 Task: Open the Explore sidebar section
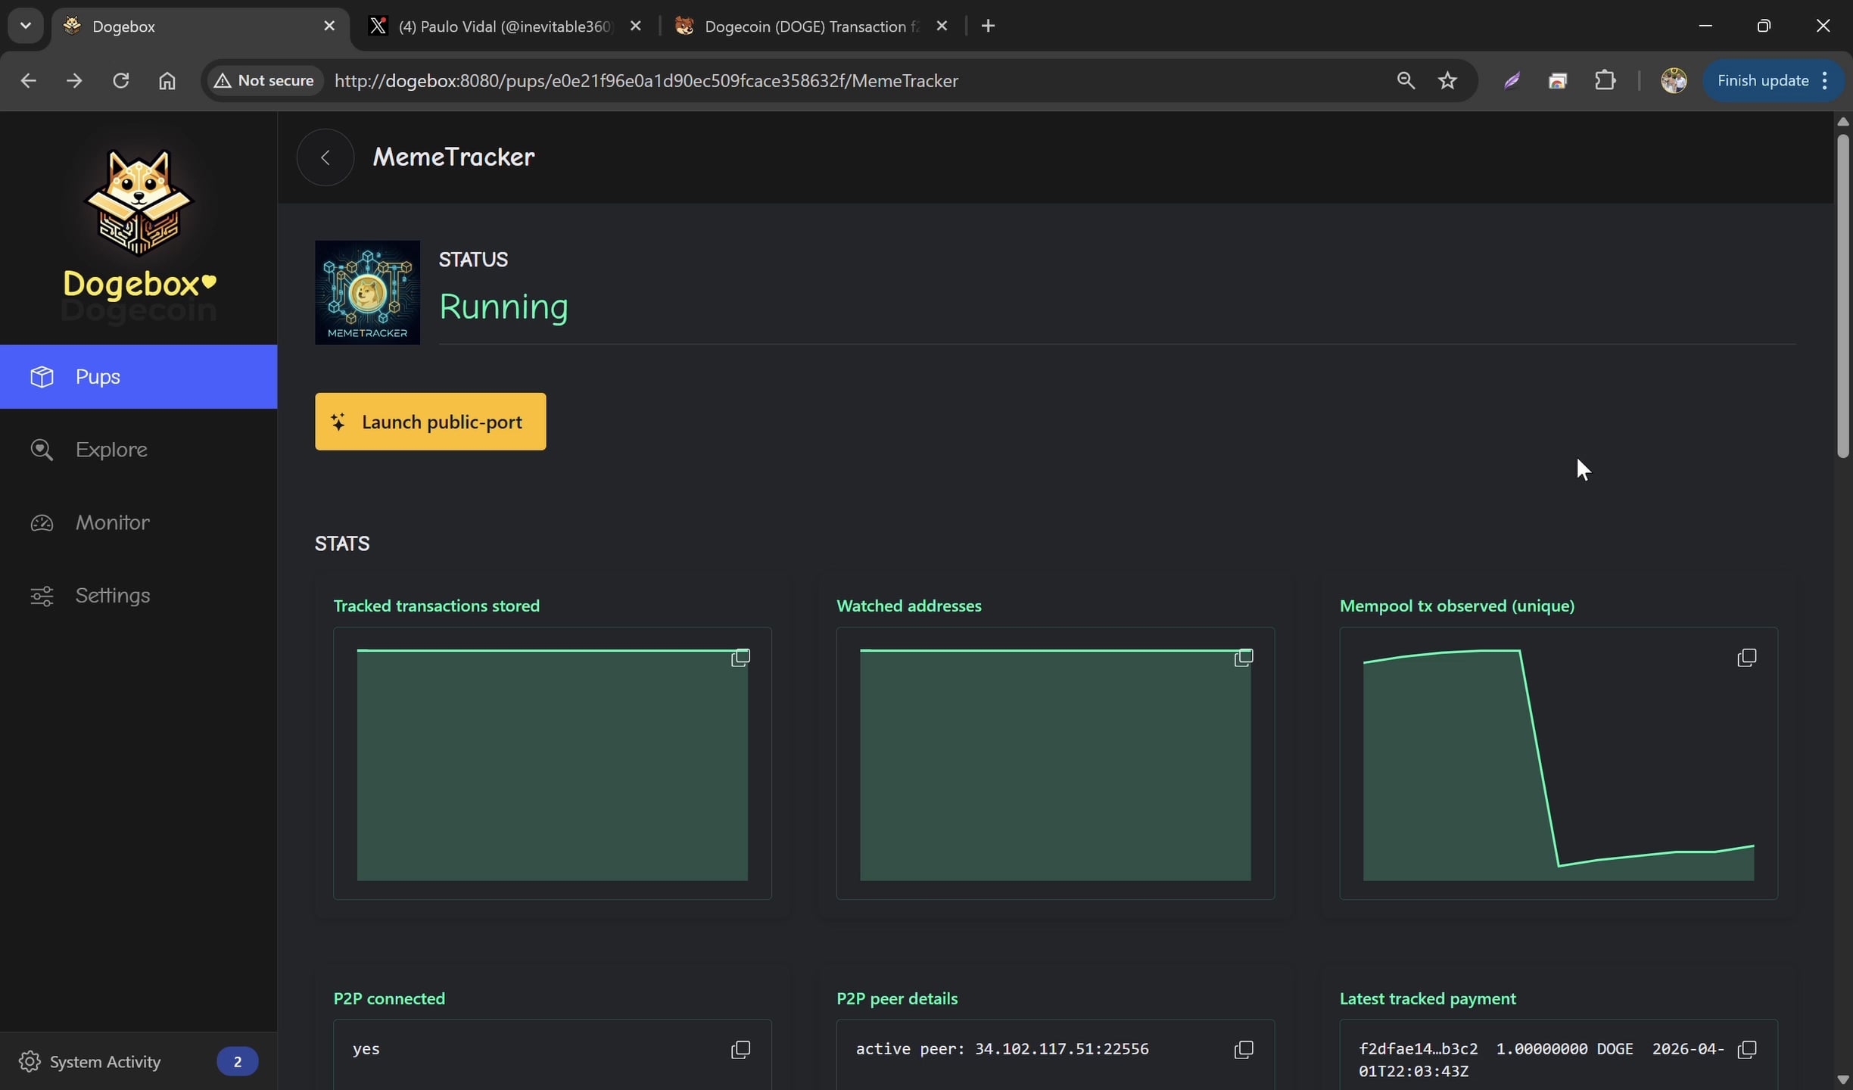tap(111, 450)
